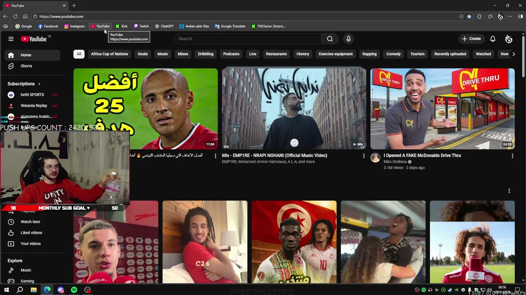Open Facebook bookmark

click(48, 26)
